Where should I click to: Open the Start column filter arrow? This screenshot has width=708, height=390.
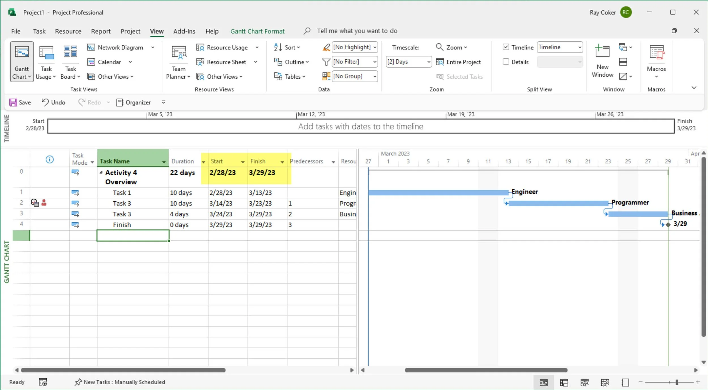243,162
